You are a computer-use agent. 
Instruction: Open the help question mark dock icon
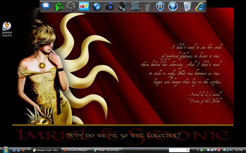click(173, 6)
